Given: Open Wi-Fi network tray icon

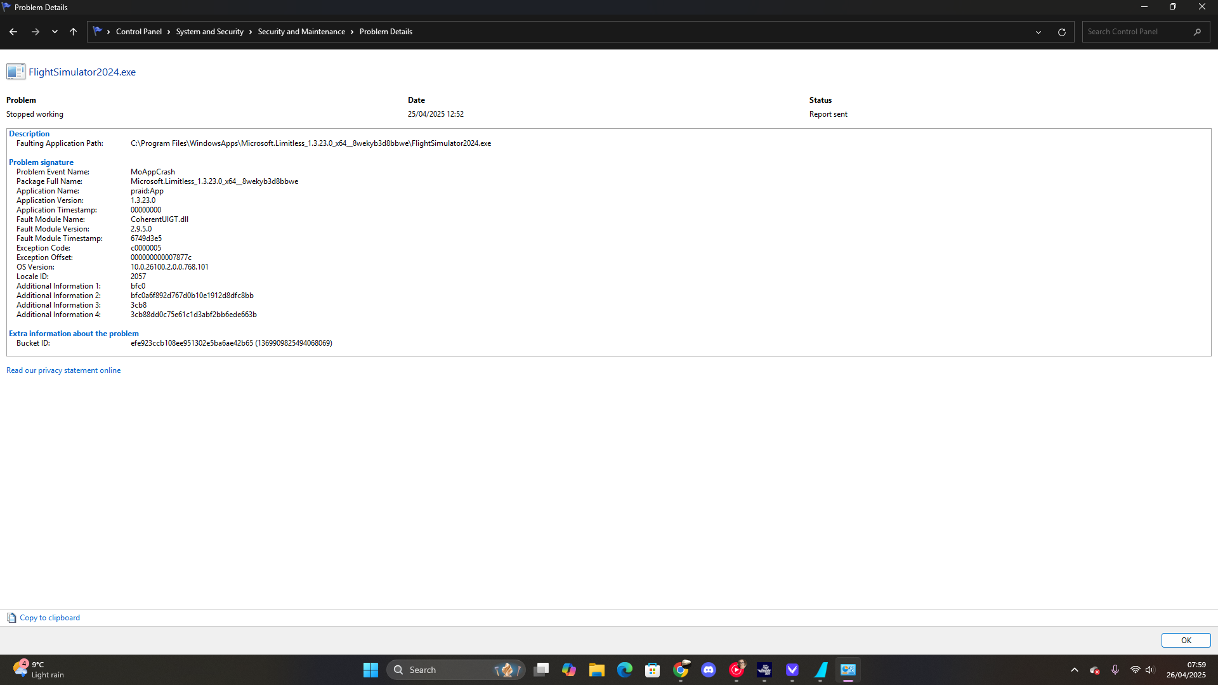Looking at the screenshot, I should click(x=1136, y=670).
